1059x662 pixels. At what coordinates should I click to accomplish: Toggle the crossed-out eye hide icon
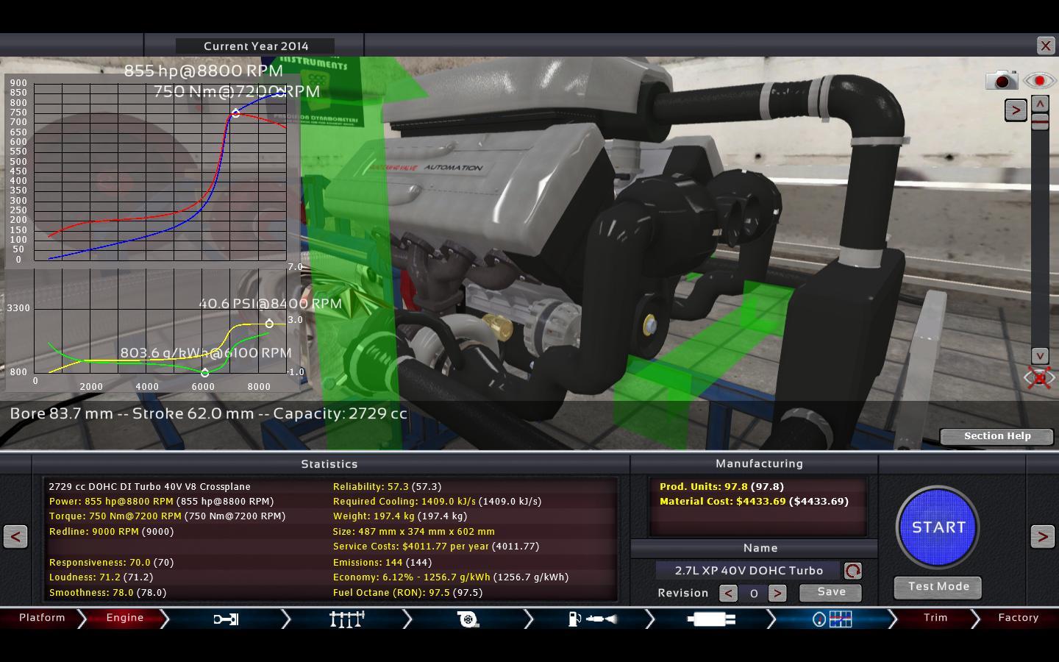pyautogui.click(x=1039, y=378)
